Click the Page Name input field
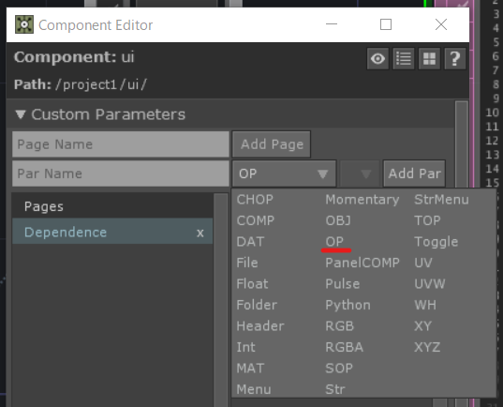Screen dimensions: 503x407 point(121,144)
